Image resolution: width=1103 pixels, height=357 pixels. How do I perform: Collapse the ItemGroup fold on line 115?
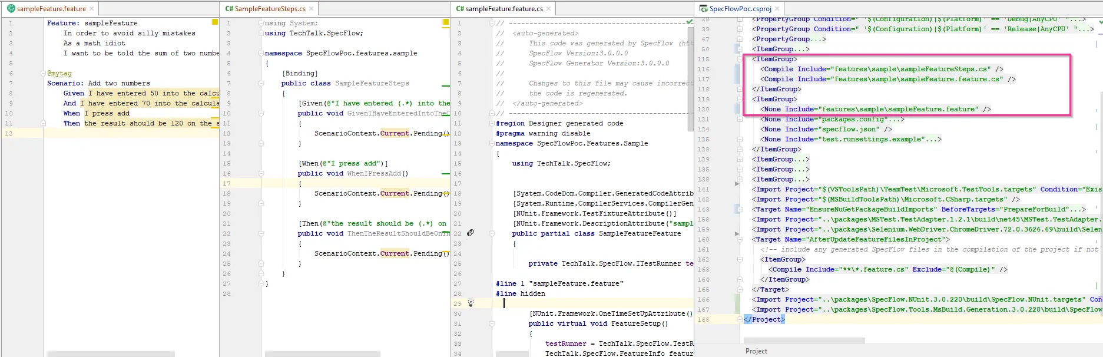(740, 59)
